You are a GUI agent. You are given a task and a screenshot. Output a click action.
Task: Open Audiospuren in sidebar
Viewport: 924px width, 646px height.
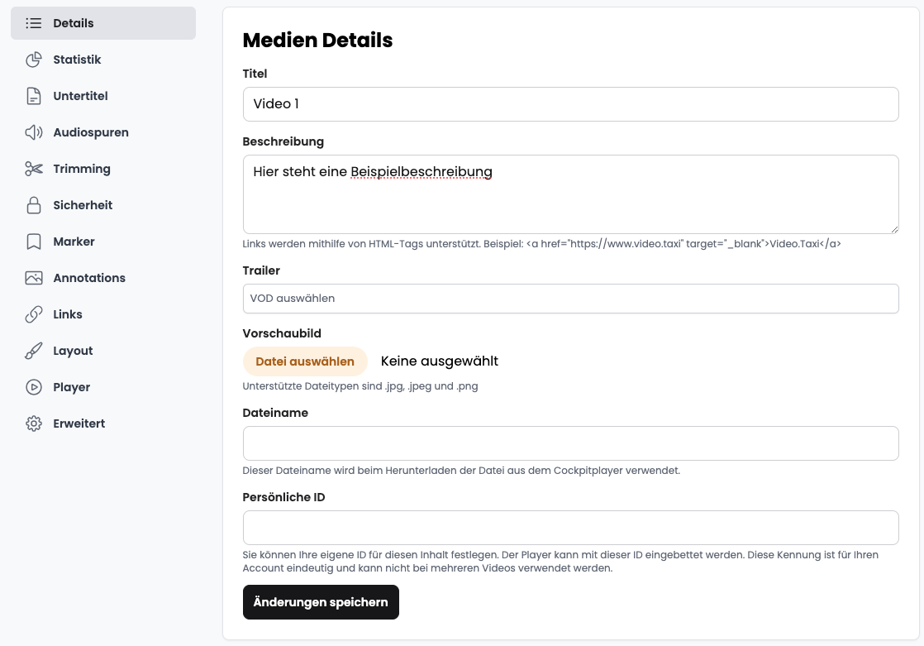pos(103,132)
